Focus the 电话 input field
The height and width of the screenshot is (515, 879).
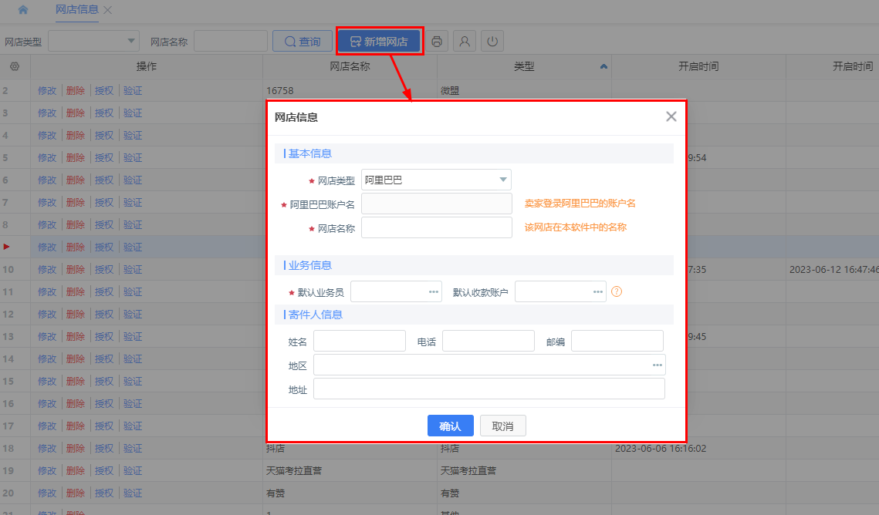[489, 341]
